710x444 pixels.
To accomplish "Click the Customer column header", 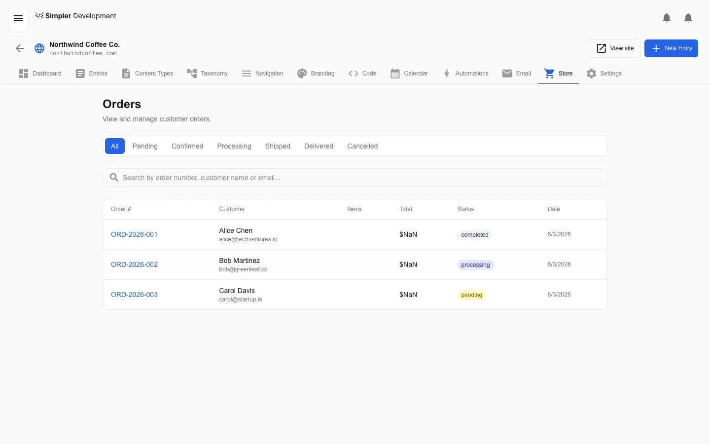I will pyautogui.click(x=232, y=209).
